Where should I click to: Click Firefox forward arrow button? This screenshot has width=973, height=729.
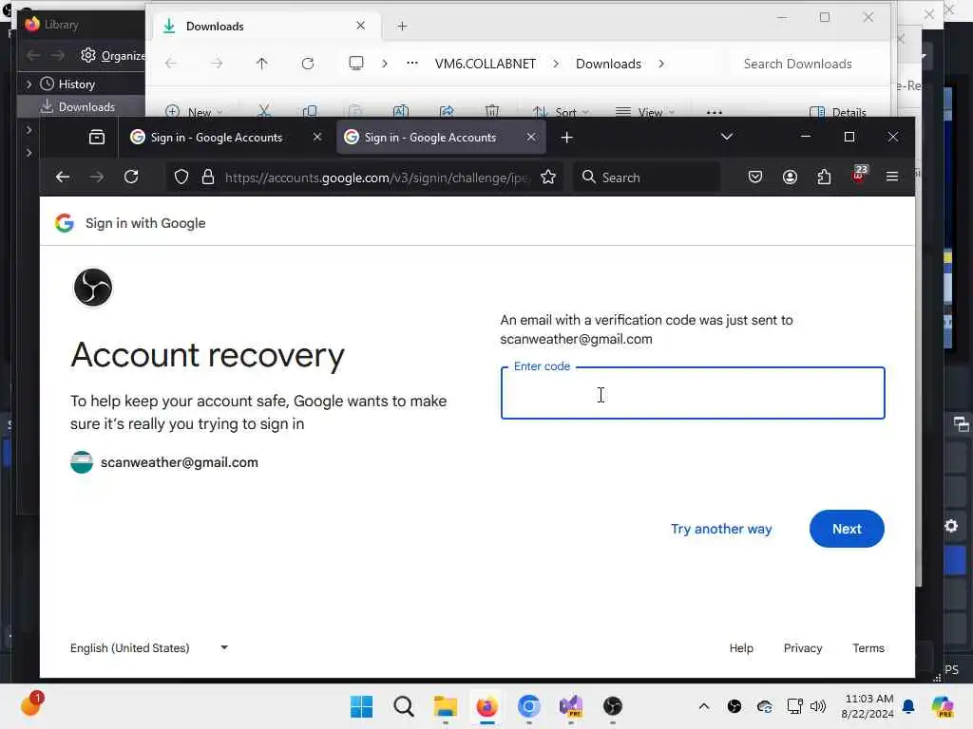coord(97,178)
